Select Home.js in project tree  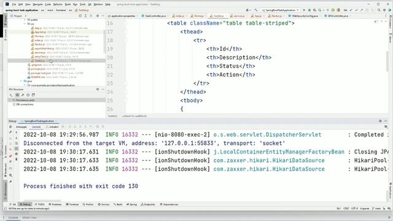tap(39, 36)
